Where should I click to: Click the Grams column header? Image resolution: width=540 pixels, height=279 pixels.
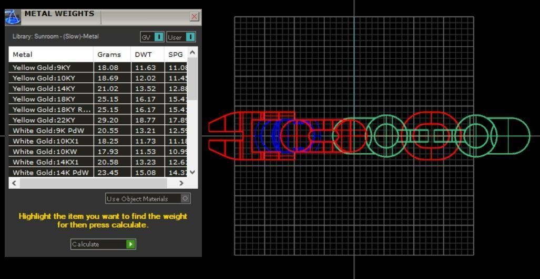click(112, 55)
